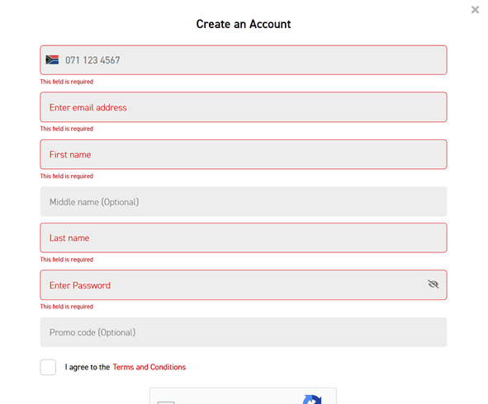Close the Create an Account dialog

[x=475, y=10]
